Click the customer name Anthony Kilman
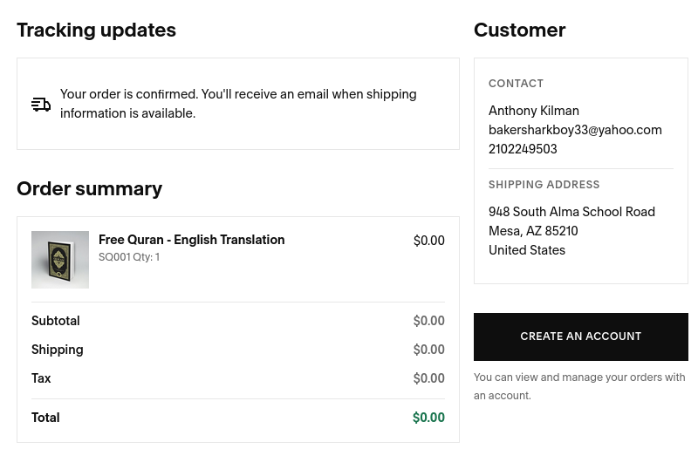 click(x=533, y=111)
